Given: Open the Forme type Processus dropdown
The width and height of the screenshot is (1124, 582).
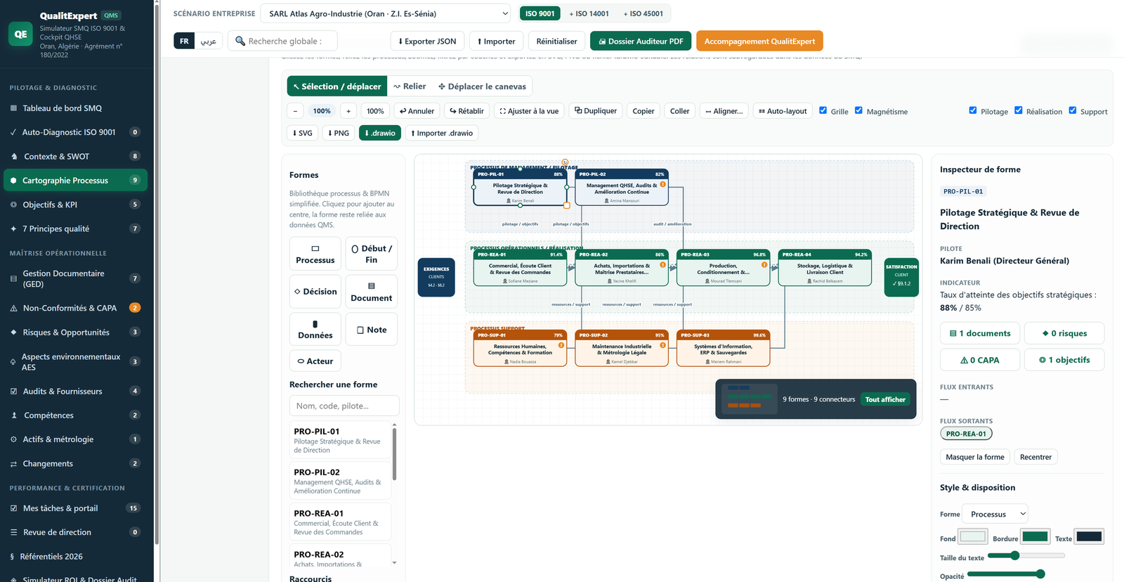Looking at the screenshot, I should (995, 514).
